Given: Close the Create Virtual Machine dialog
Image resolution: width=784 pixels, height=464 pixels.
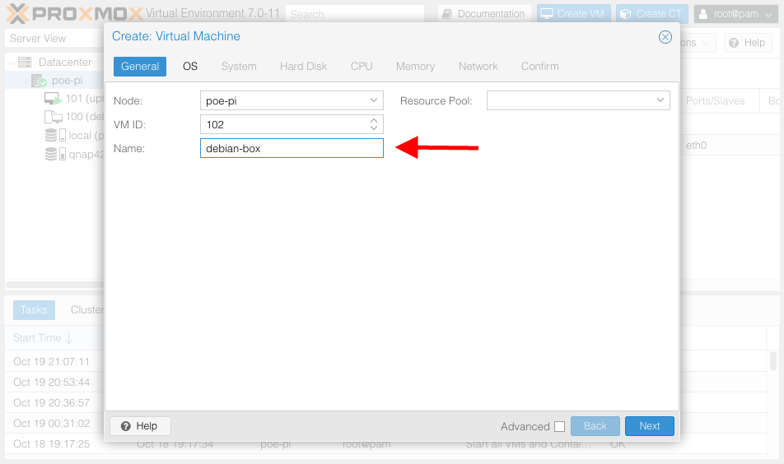Looking at the screenshot, I should click(x=665, y=37).
